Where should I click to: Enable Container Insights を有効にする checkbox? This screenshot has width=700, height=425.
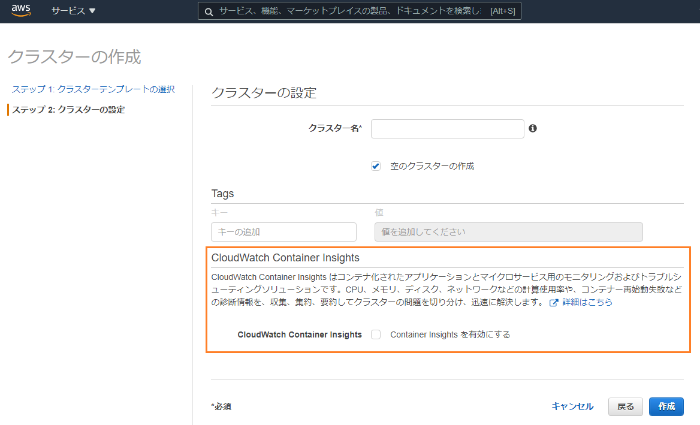pyautogui.click(x=376, y=334)
